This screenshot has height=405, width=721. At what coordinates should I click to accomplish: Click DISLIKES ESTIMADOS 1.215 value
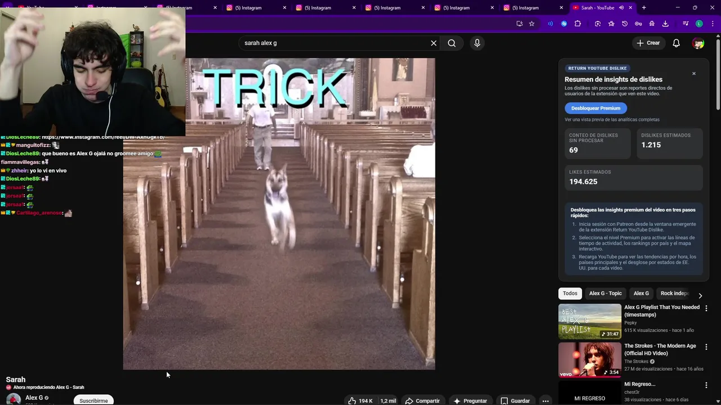[x=651, y=145]
